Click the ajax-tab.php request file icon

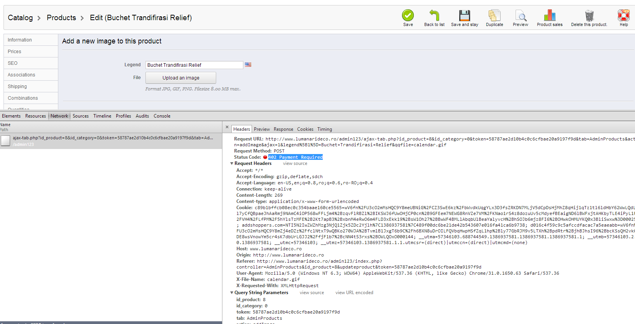[x=5, y=141]
